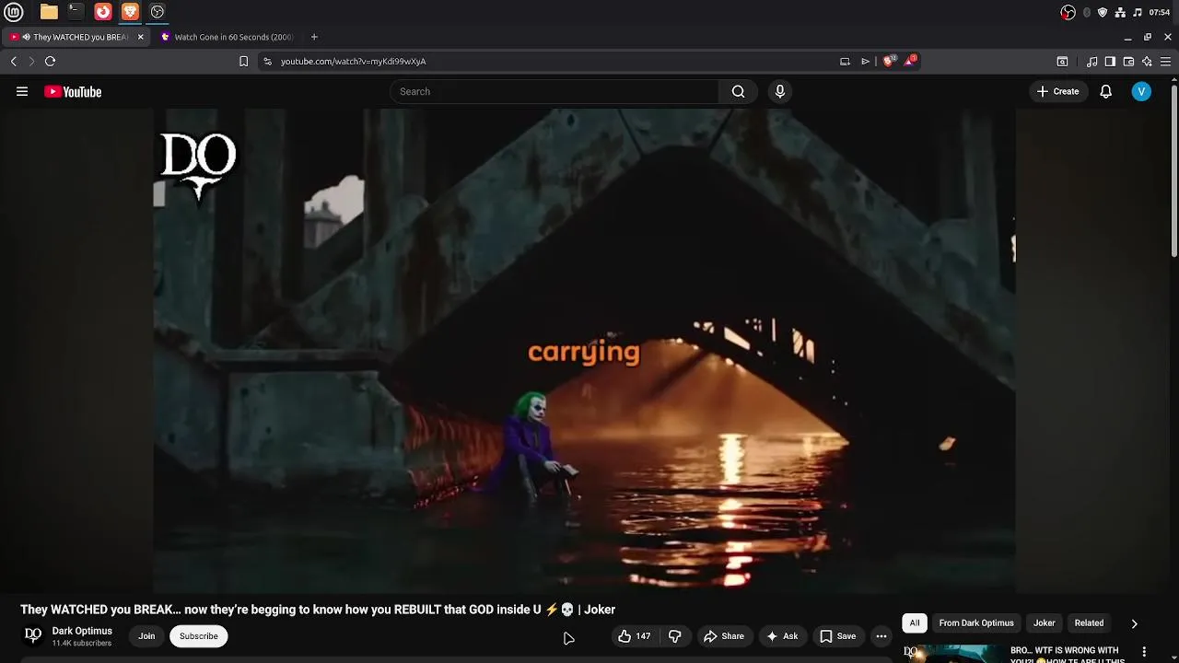
Task: Open the 07:54 clock calendar
Action: 1160,12
